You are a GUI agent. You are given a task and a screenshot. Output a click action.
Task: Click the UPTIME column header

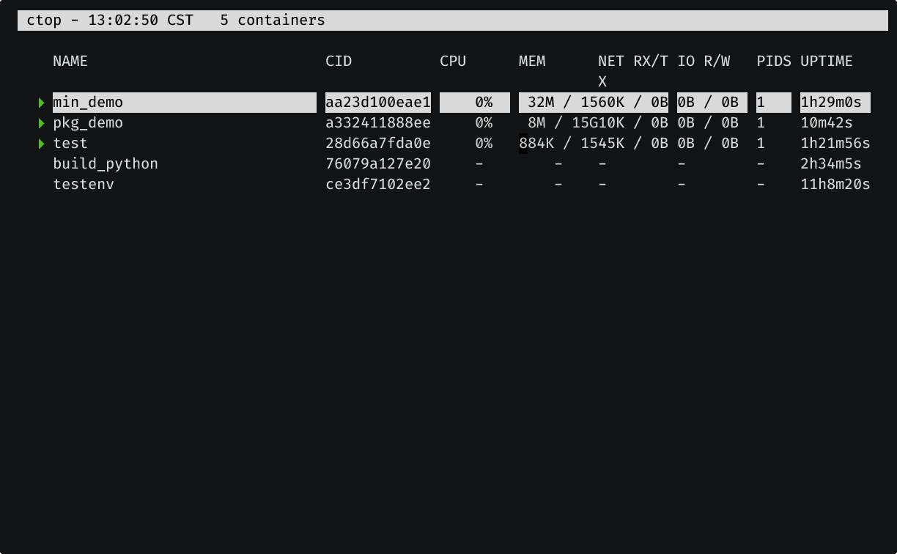[827, 62]
